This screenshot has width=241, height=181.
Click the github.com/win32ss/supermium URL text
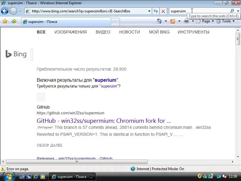point(70,113)
